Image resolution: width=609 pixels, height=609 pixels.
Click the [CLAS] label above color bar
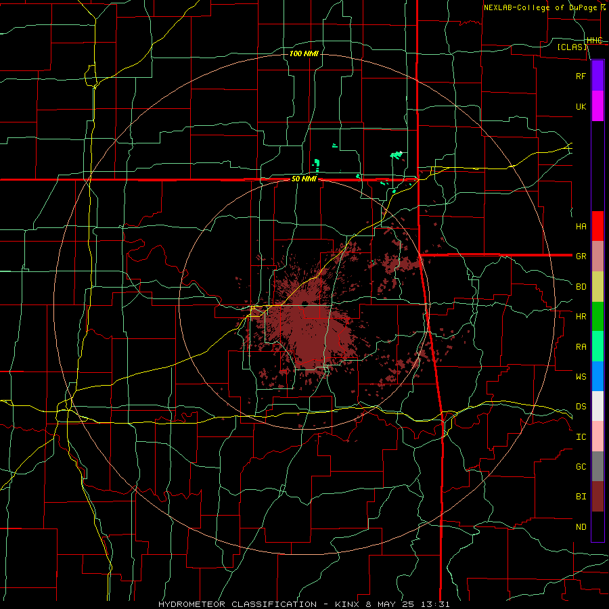click(x=572, y=47)
